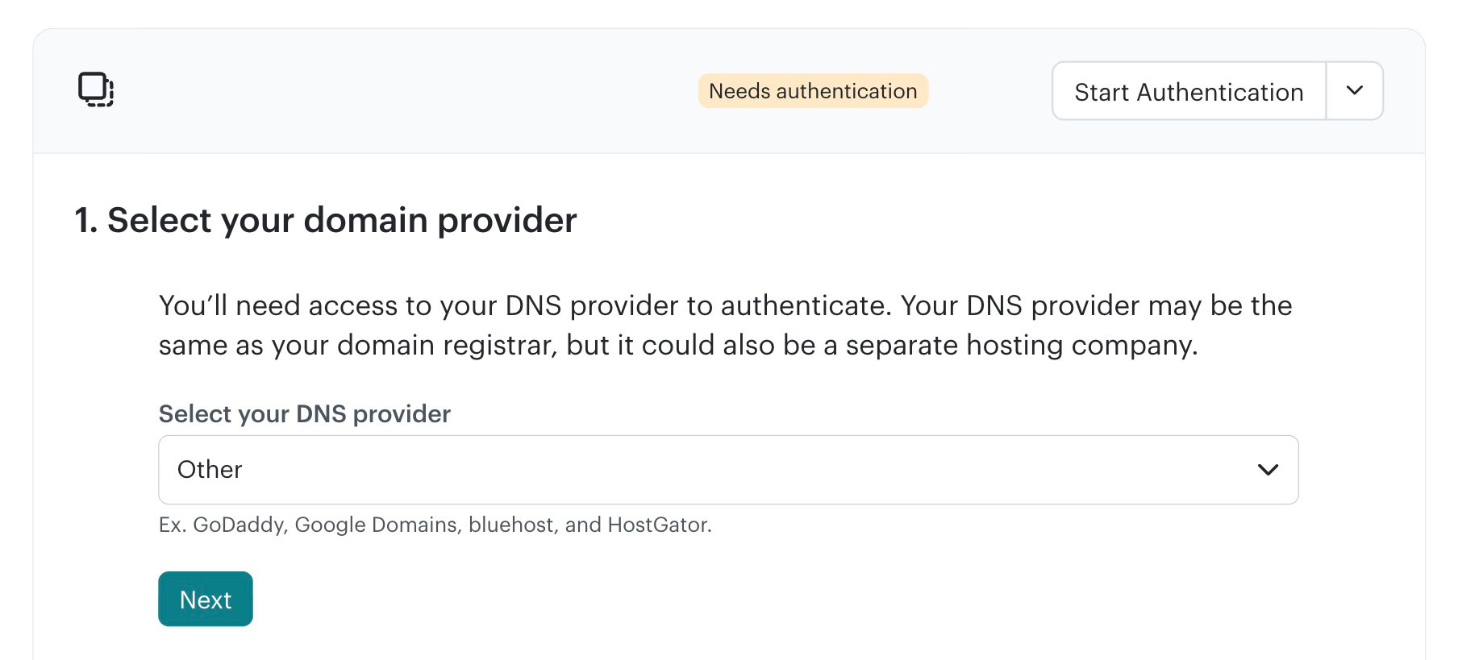Open the arrow menu beside Start Authentication
Viewport: 1458px width, 660px height.
click(1355, 91)
